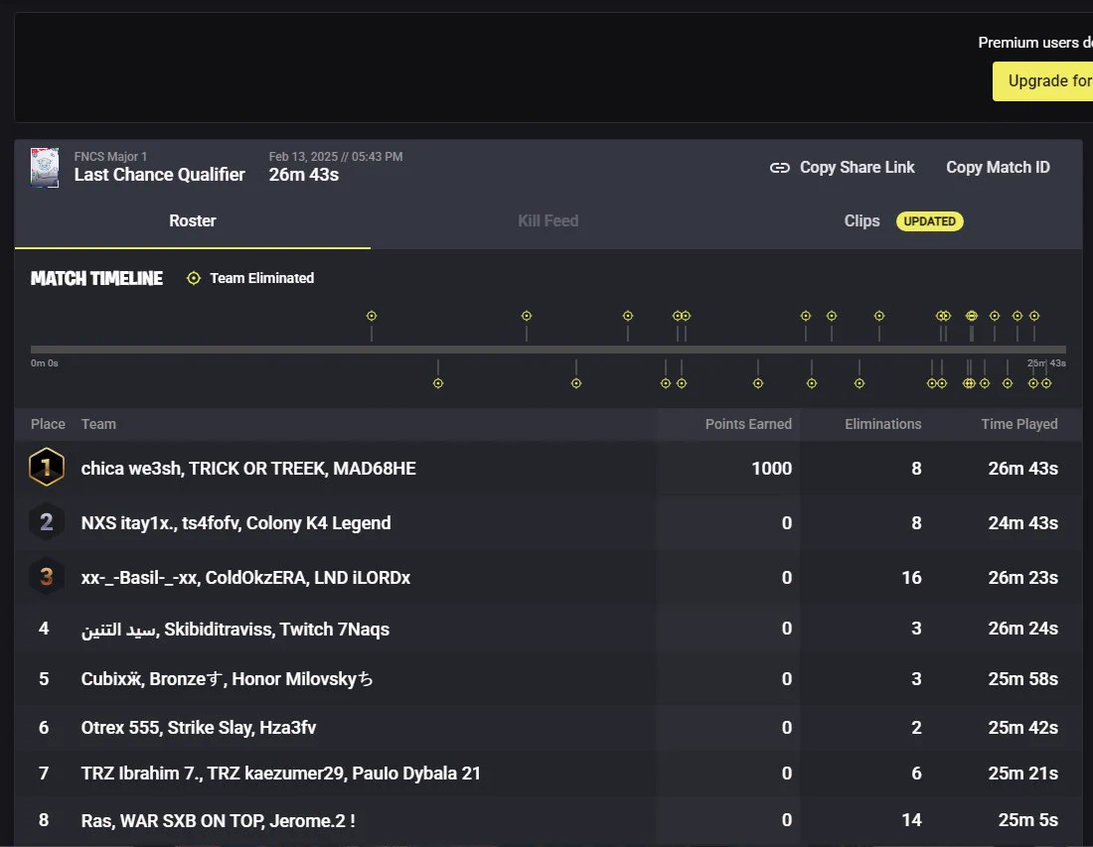Click the 25m 58s time played value
The height and width of the screenshot is (847, 1093).
pyautogui.click(x=1022, y=678)
